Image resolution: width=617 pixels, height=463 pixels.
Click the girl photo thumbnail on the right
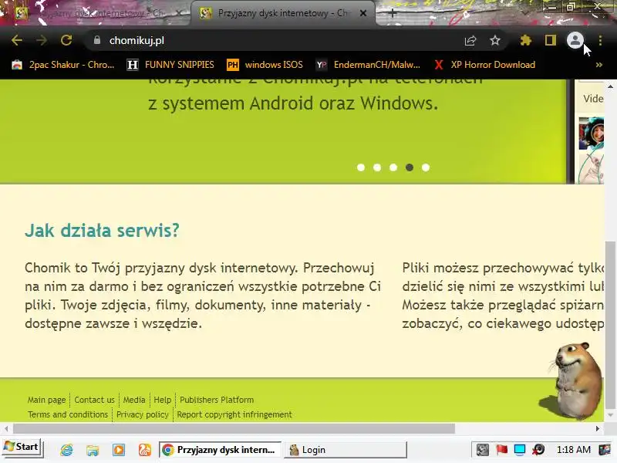point(591,133)
